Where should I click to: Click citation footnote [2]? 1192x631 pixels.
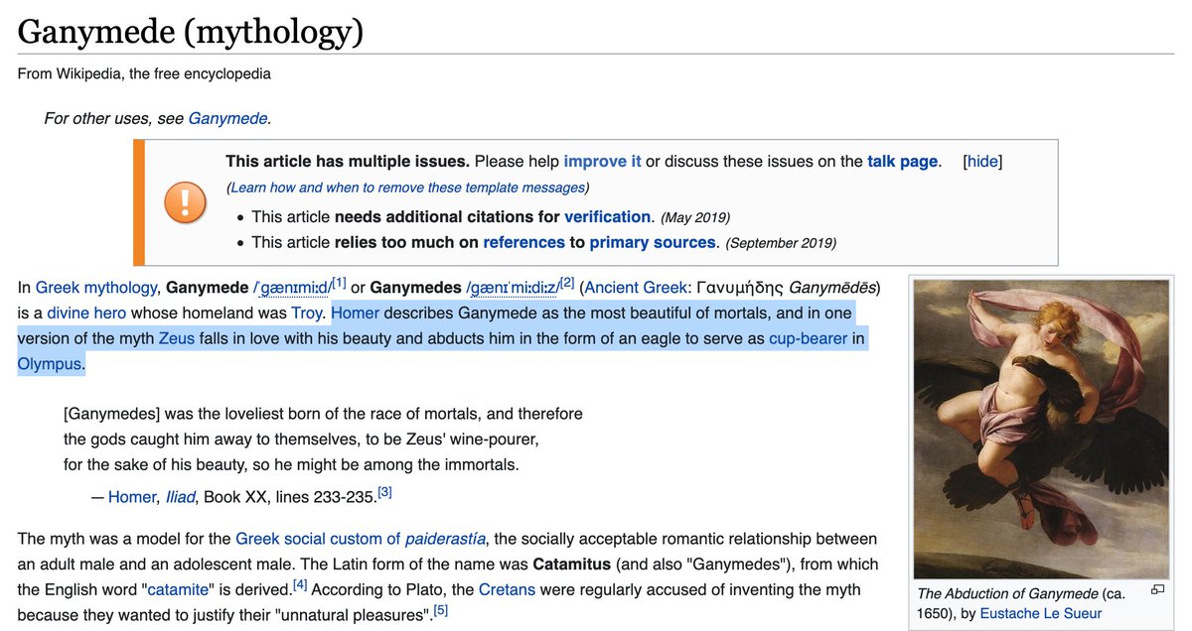[567, 284]
